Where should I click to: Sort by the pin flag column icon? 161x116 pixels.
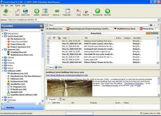tap(54, 38)
